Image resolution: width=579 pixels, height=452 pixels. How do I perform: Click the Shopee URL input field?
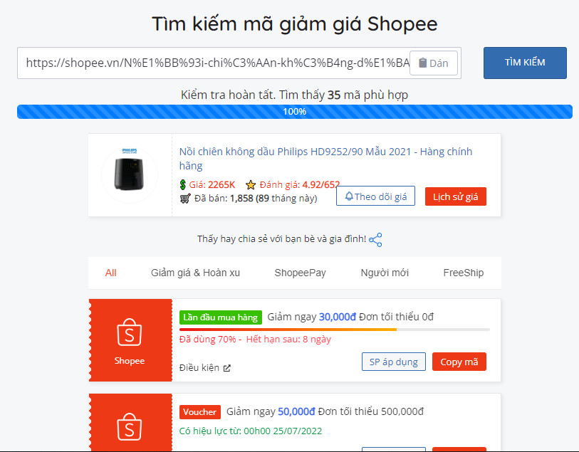click(217, 63)
